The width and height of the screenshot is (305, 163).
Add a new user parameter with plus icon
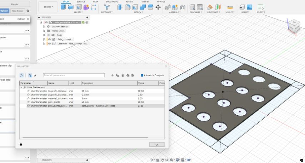(x=112, y=75)
